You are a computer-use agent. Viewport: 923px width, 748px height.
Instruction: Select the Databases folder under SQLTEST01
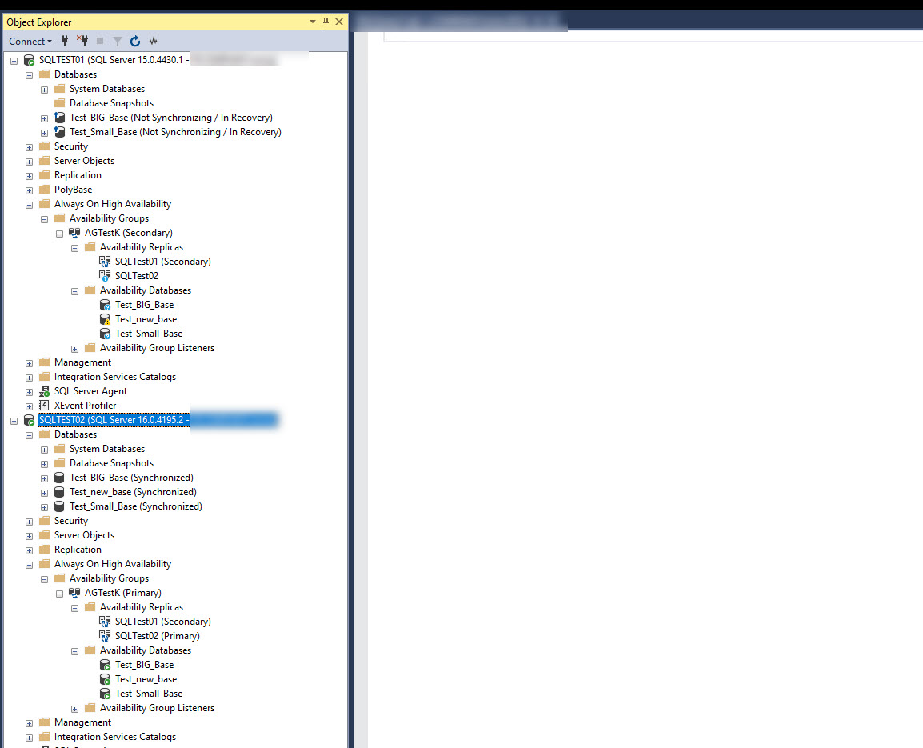click(x=75, y=74)
